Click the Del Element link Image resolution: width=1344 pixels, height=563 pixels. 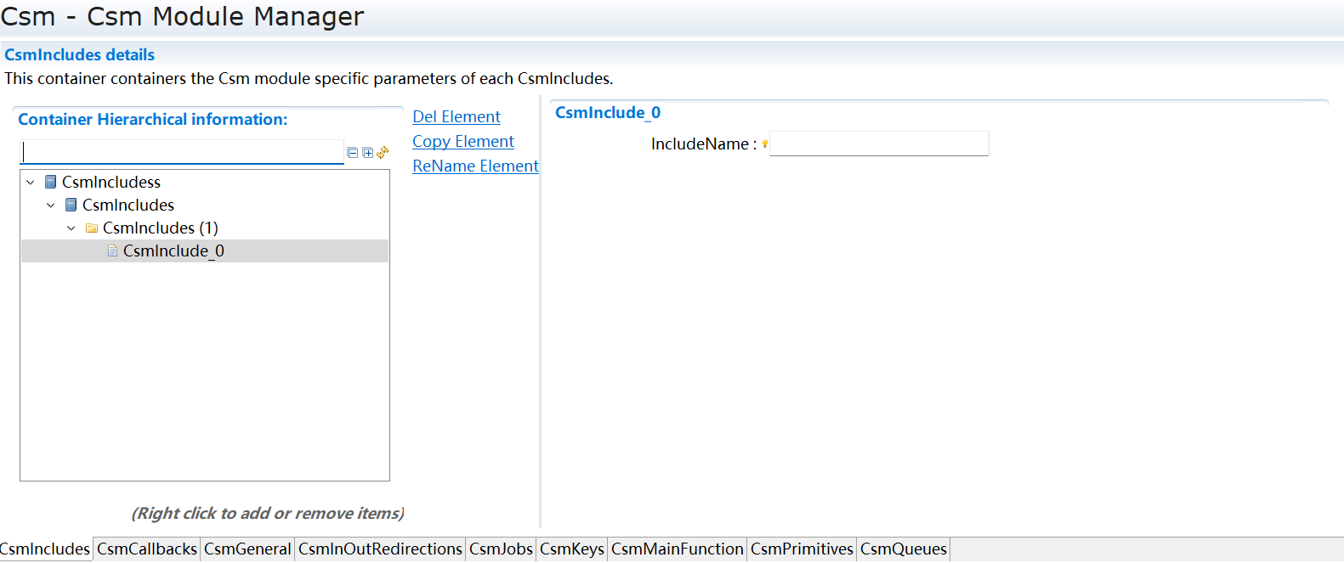[456, 117]
